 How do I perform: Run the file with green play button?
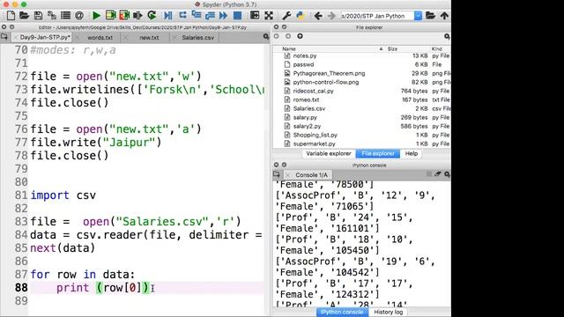96,16
